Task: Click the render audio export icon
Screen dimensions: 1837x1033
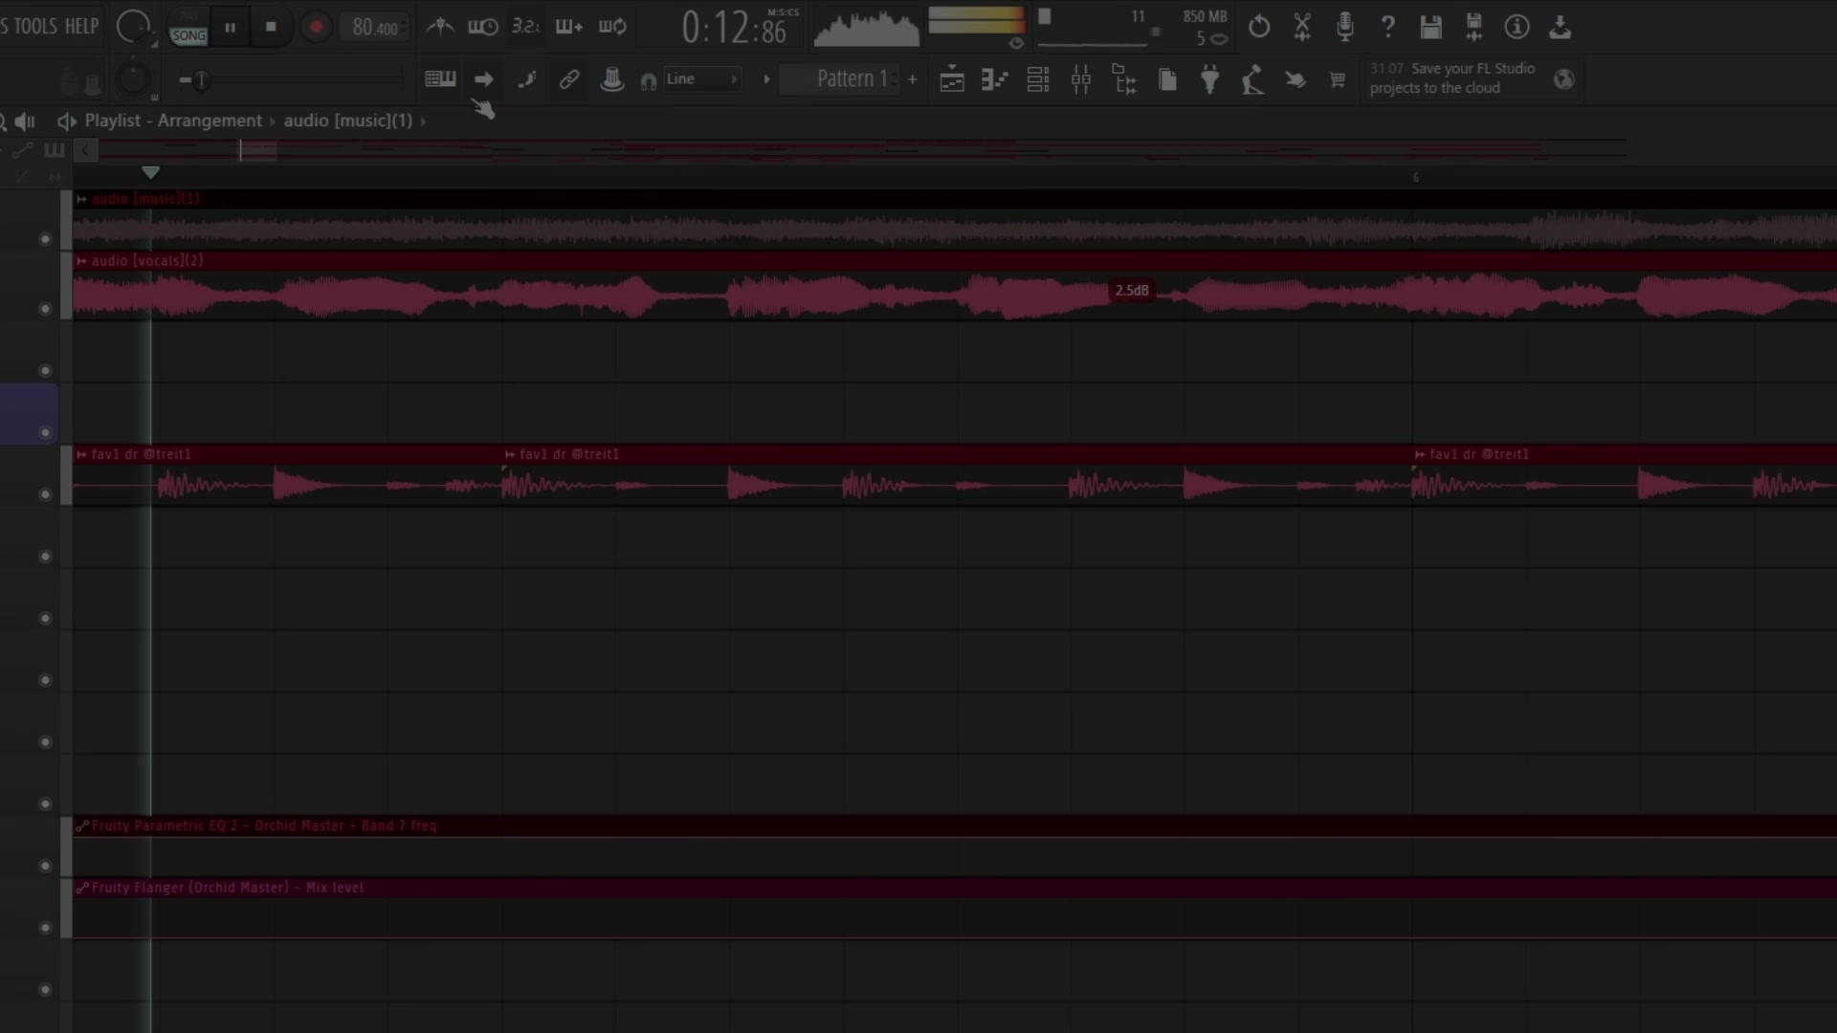Action: pyautogui.click(x=1474, y=27)
